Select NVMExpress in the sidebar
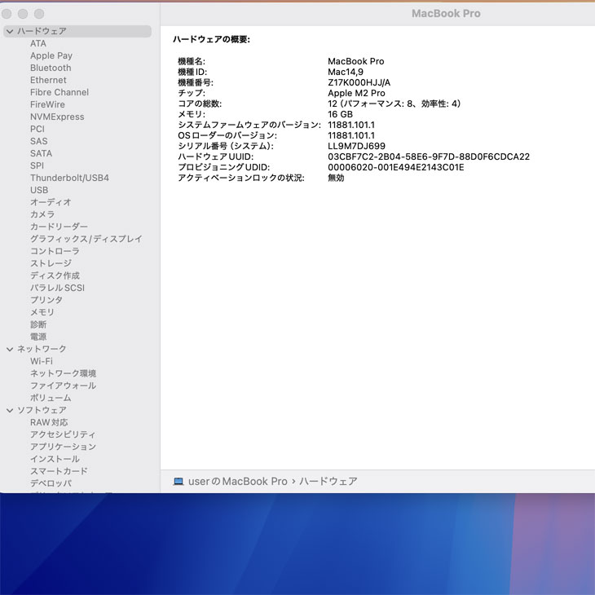Image resolution: width=595 pixels, height=595 pixels. point(57,117)
